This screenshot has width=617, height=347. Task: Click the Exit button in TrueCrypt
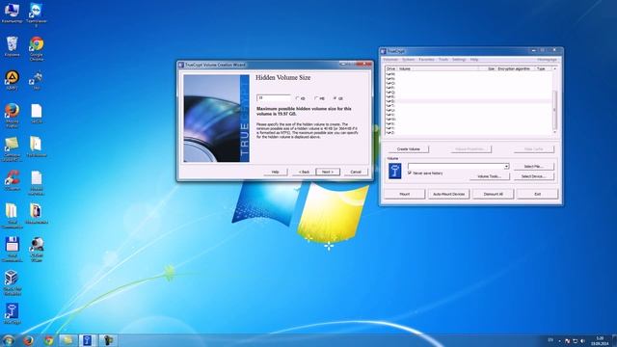pos(538,194)
